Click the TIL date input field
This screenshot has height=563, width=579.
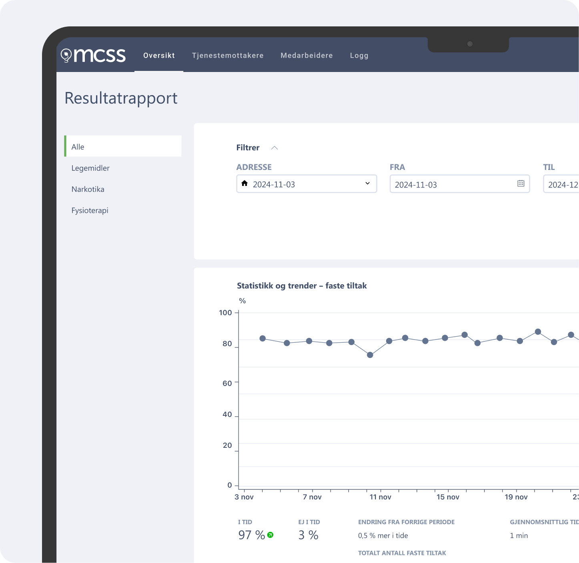562,184
